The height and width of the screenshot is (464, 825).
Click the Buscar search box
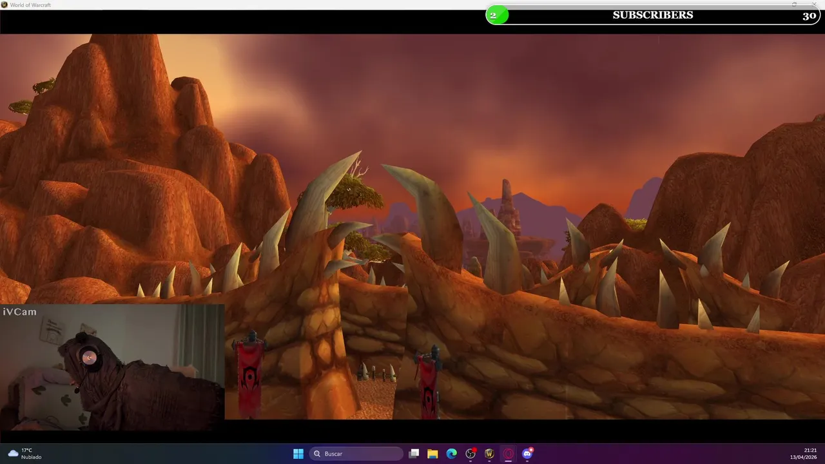click(356, 454)
